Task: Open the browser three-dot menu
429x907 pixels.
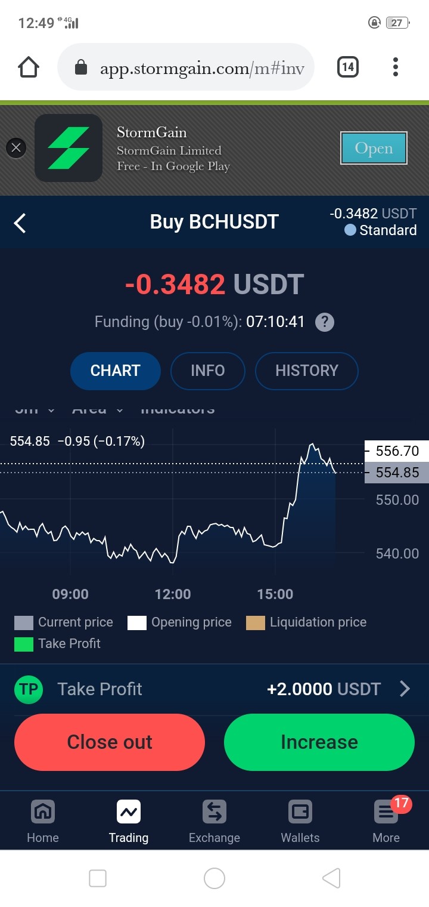Action: click(395, 67)
